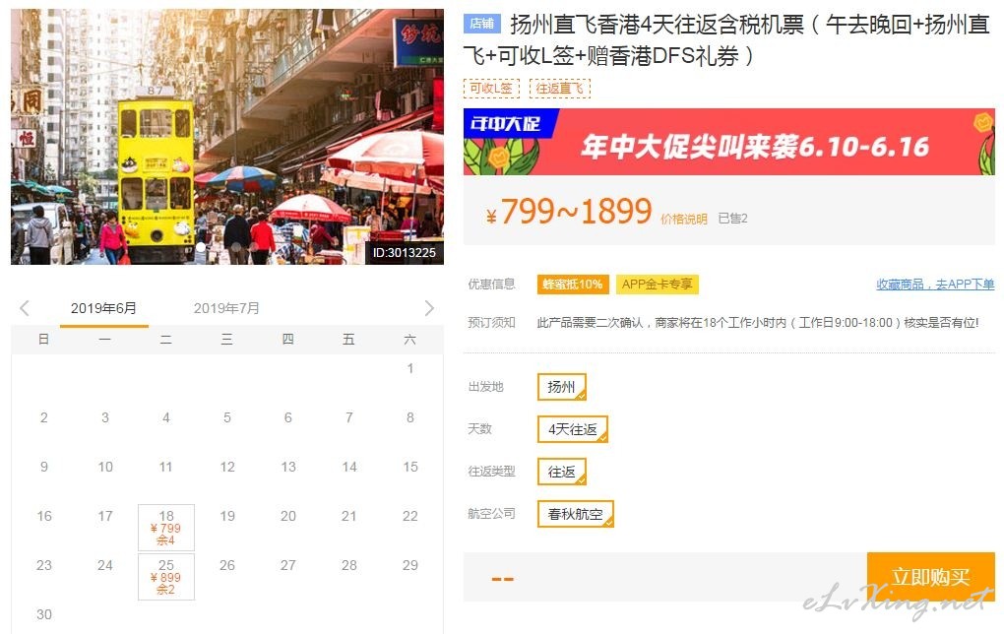Image resolution: width=1004 pixels, height=634 pixels.
Task: Select the 4天往返 duration option
Action: click(x=573, y=429)
